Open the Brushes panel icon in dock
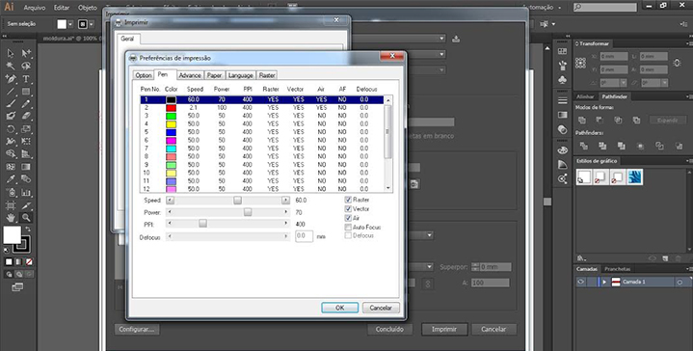693x351 pixels. pos(562,66)
